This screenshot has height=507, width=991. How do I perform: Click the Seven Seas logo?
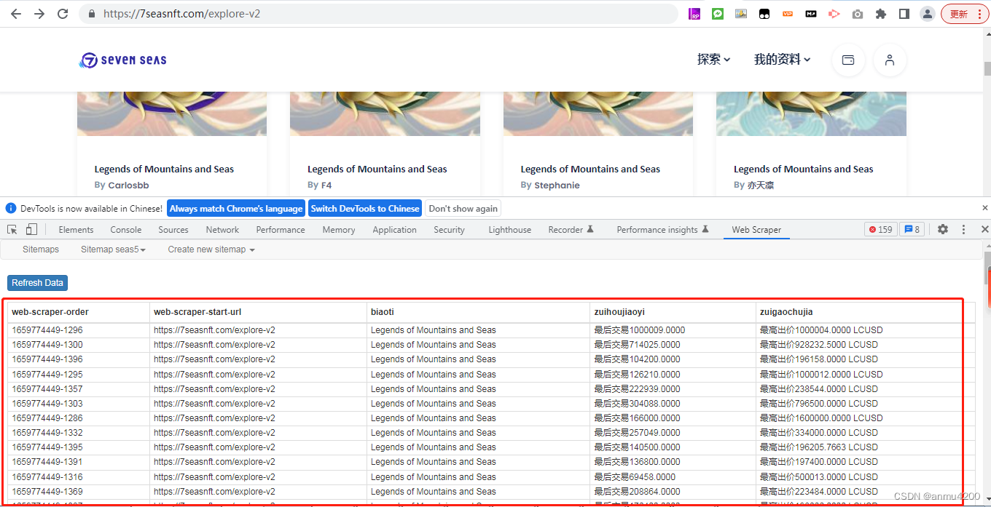[123, 60]
